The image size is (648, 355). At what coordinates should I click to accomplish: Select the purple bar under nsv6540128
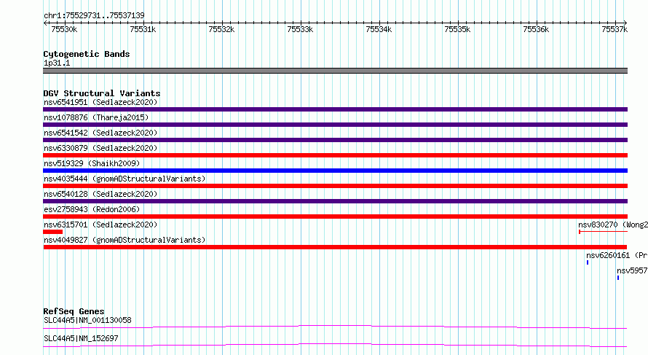coord(335,201)
